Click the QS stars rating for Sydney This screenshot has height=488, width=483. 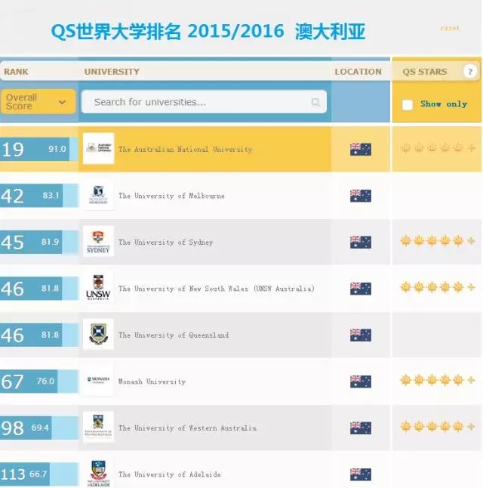pyautogui.click(x=438, y=240)
